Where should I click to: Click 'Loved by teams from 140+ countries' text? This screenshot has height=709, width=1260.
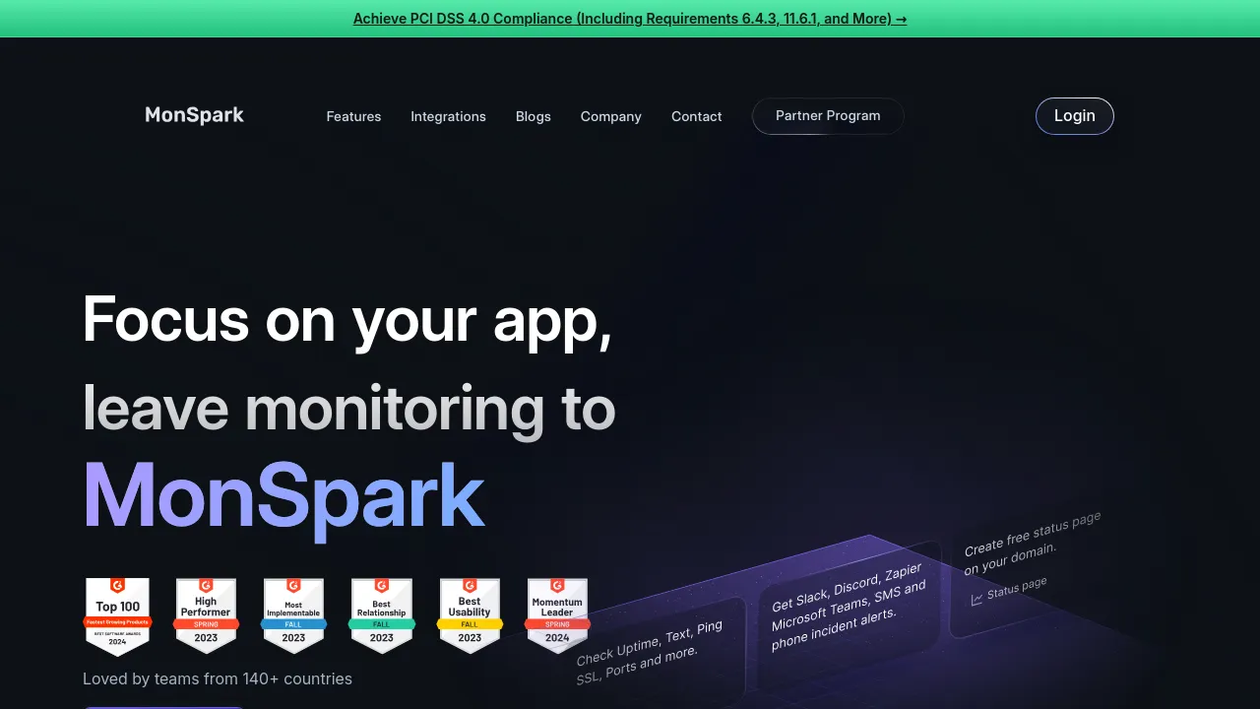coord(218,678)
